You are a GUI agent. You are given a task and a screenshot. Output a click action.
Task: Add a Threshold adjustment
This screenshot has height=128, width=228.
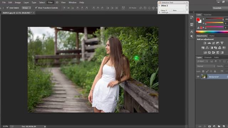click(213, 53)
